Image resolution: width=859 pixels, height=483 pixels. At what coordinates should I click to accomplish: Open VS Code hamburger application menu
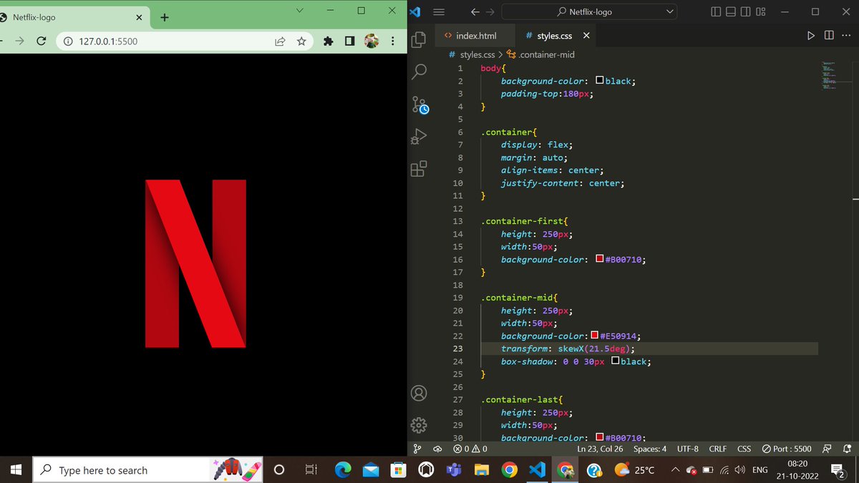click(440, 11)
